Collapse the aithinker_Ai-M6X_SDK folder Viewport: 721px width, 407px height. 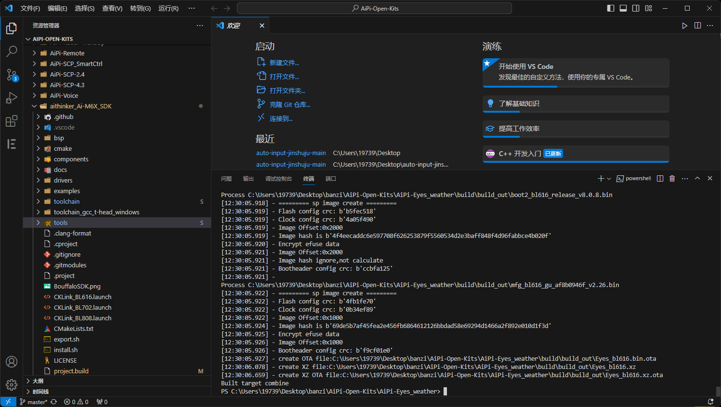(x=117, y=106)
